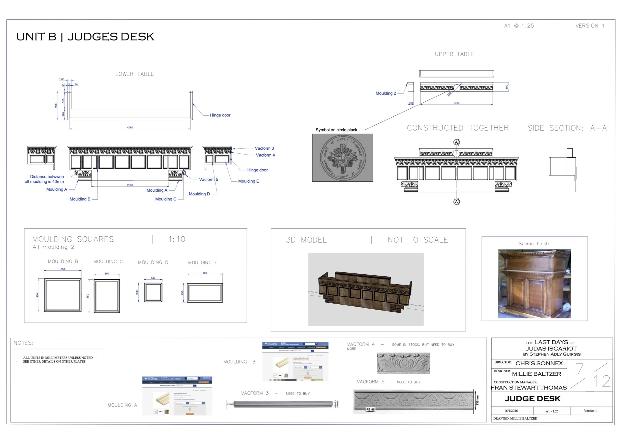
Task: Click the 'Scenic finish' caption
Action: (533, 244)
